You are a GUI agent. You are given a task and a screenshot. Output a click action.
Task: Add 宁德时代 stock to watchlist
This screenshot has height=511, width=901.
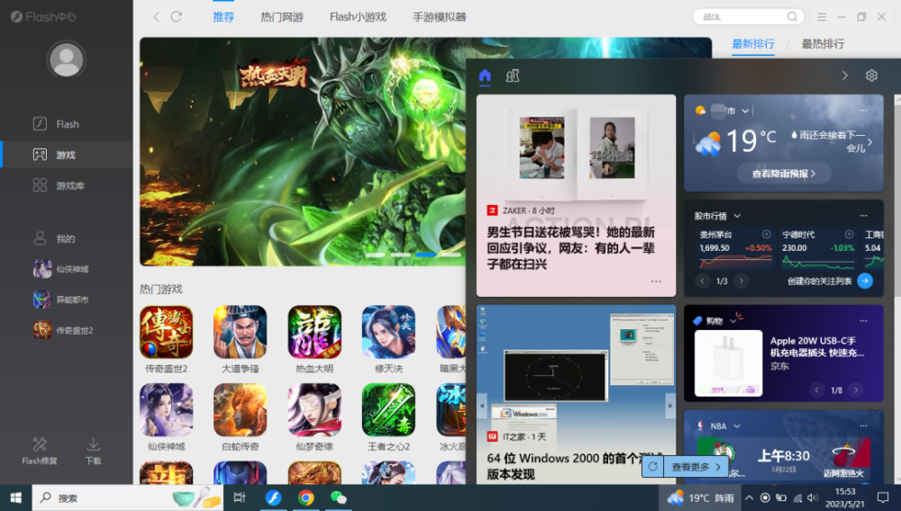[849, 234]
